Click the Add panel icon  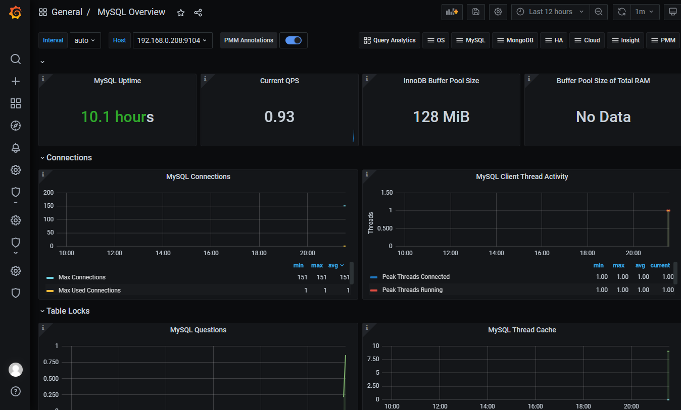coord(452,12)
